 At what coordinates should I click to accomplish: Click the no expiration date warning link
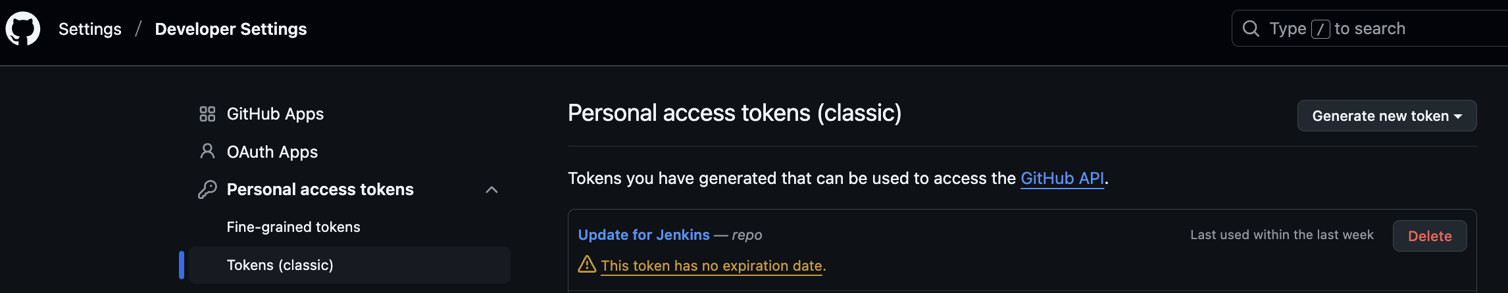click(x=712, y=266)
